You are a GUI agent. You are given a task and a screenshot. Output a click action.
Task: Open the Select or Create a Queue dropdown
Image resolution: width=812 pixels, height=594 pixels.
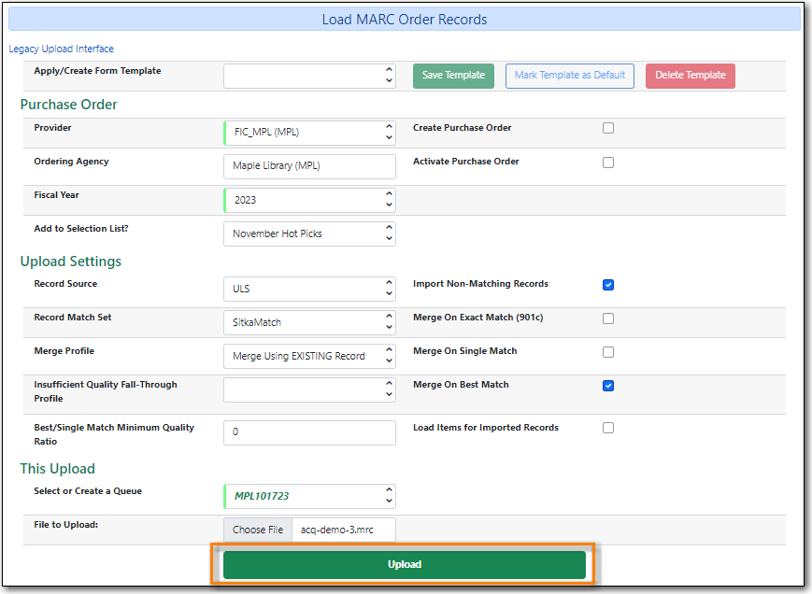click(x=308, y=496)
